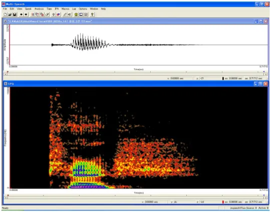Open the Analysis menu
270x213 pixels.
(39, 9)
